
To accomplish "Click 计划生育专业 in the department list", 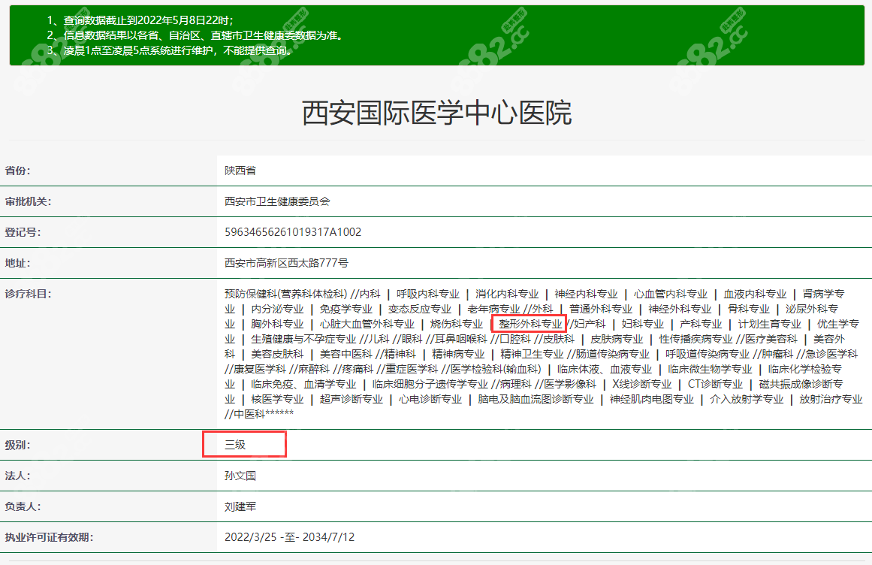I will [x=769, y=325].
